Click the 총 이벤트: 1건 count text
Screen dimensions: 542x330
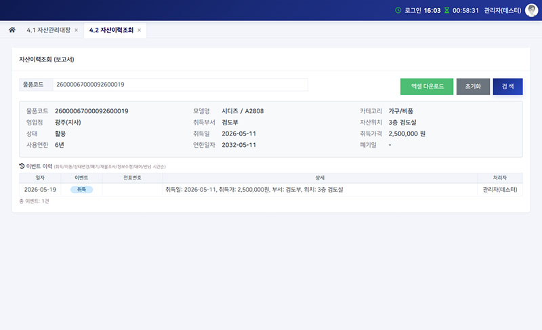click(x=34, y=201)
